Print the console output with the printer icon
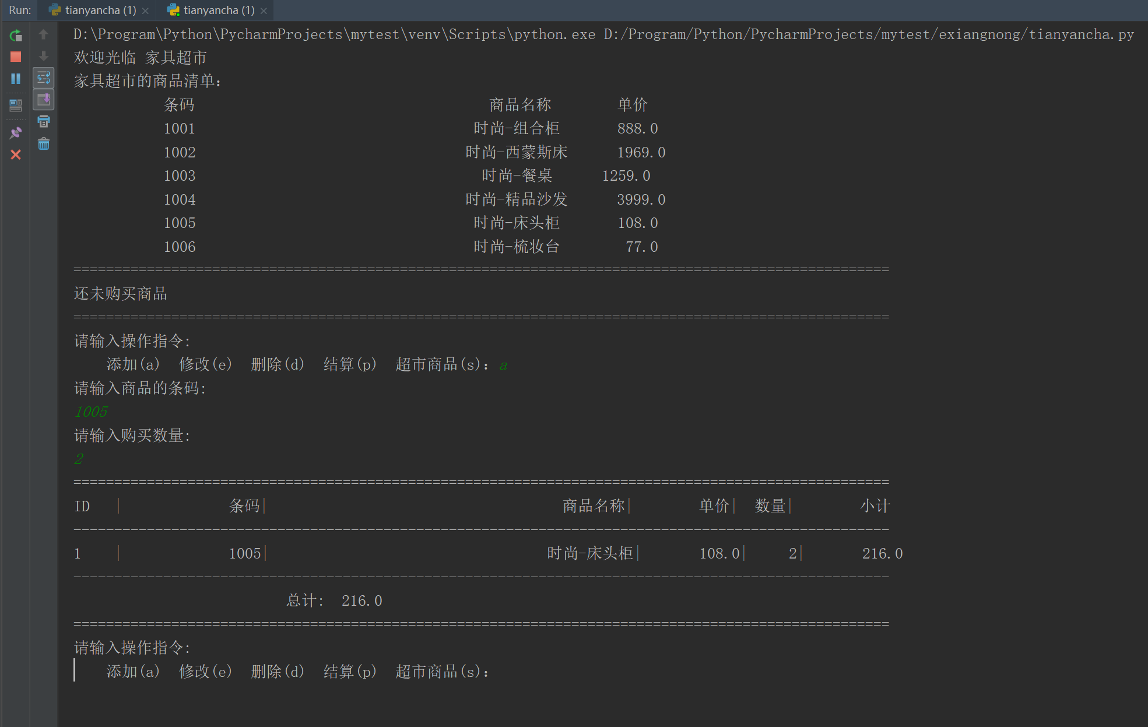Image resolution: width=1148 pixels, height=727 pixels. tap(44, 121)
